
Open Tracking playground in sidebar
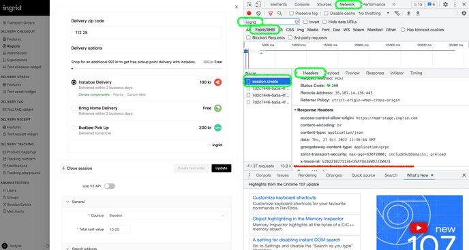click(23, 173)
